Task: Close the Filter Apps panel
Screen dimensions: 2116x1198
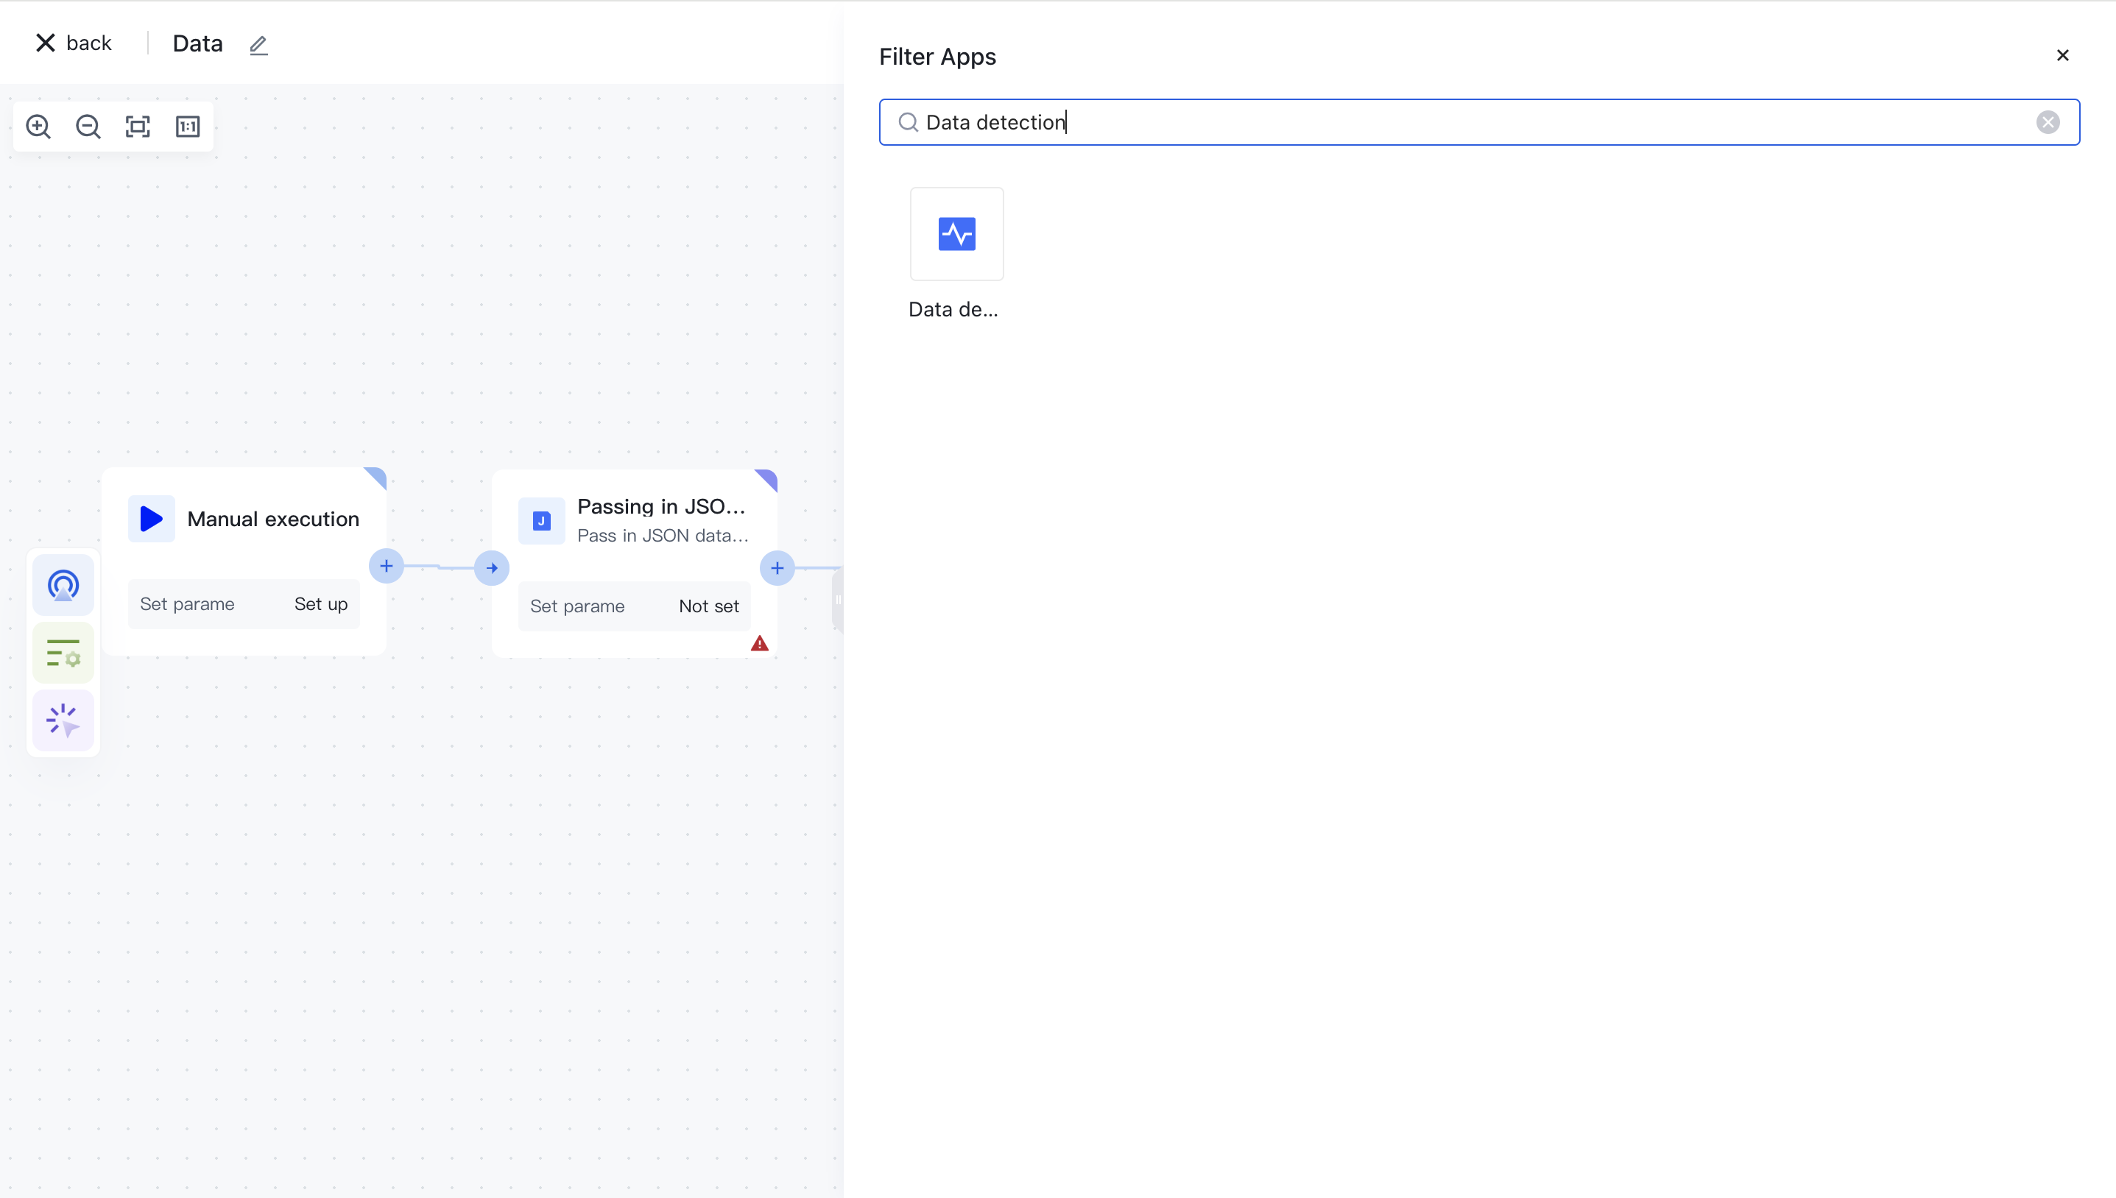Action: [2063, 55]
